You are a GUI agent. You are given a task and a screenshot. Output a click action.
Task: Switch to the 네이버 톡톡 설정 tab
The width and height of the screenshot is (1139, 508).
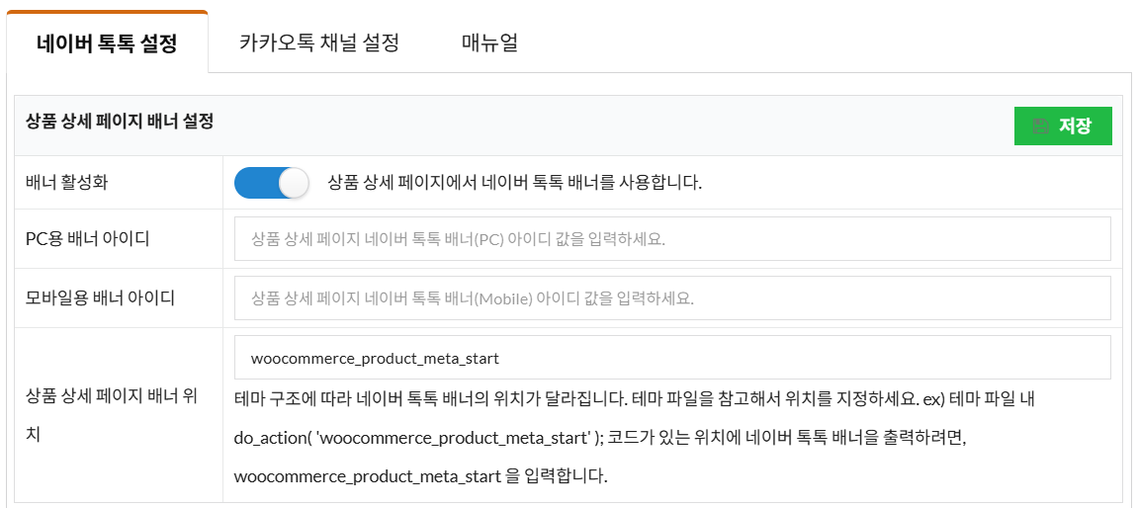coord(107,43)
